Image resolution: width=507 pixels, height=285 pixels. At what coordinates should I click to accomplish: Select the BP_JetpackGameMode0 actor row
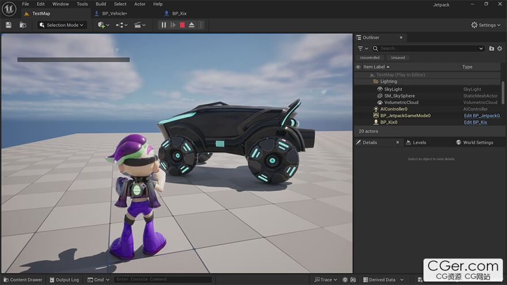(x=427, y=116)
